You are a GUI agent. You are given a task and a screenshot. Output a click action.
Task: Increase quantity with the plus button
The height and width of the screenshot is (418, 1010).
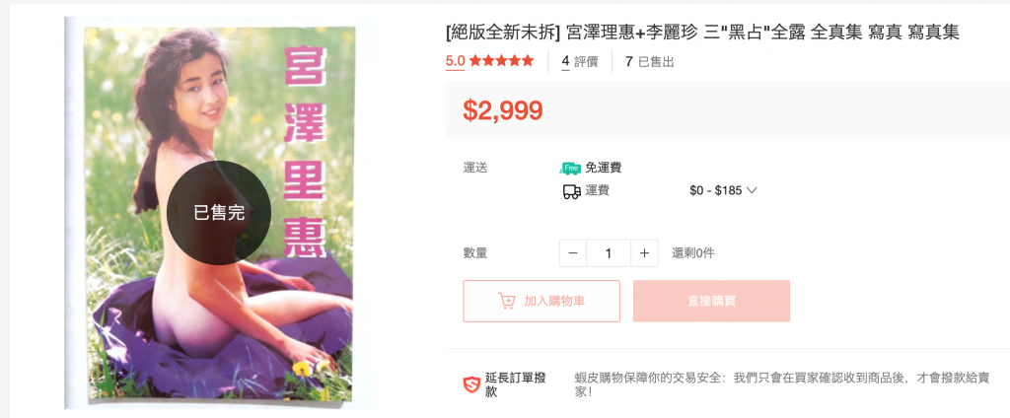coord(644,253)
